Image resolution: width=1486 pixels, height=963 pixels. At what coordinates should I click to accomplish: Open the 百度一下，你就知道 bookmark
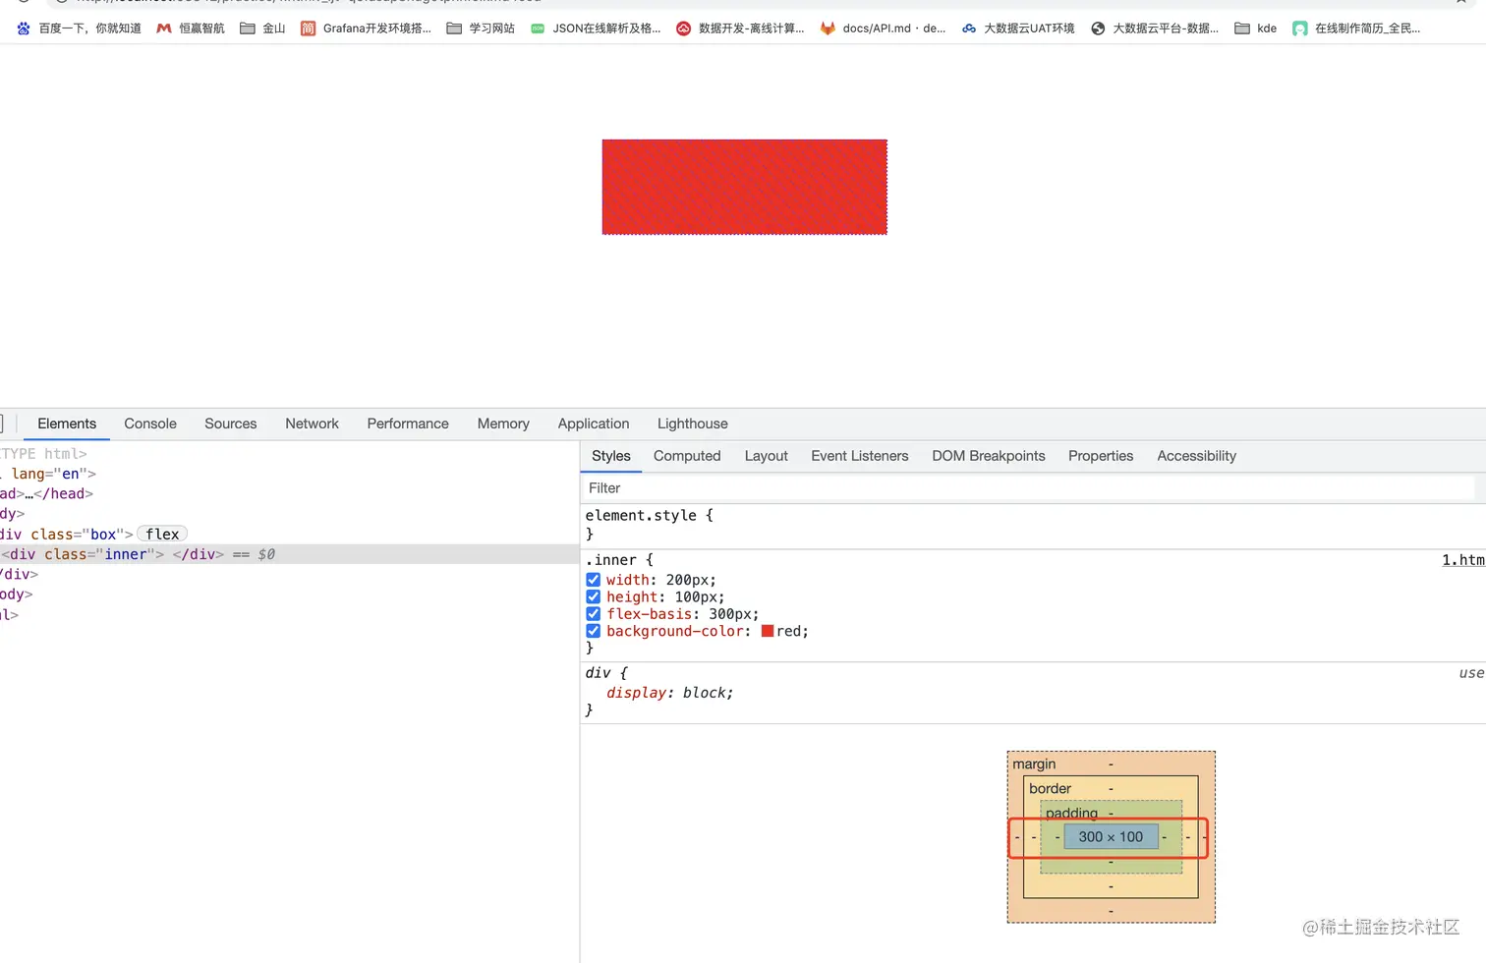click(x=79, y=28)
